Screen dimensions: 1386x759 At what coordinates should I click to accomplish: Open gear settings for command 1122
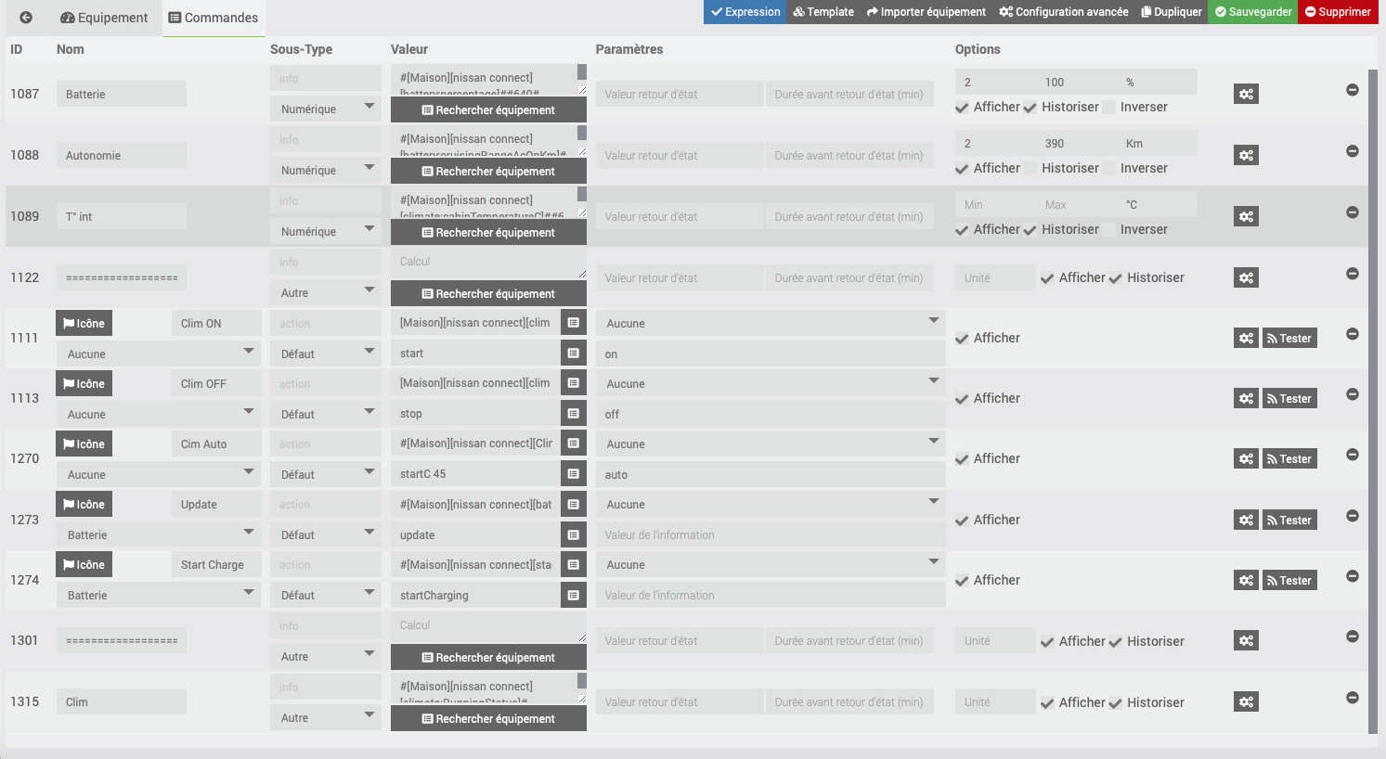1246,277
